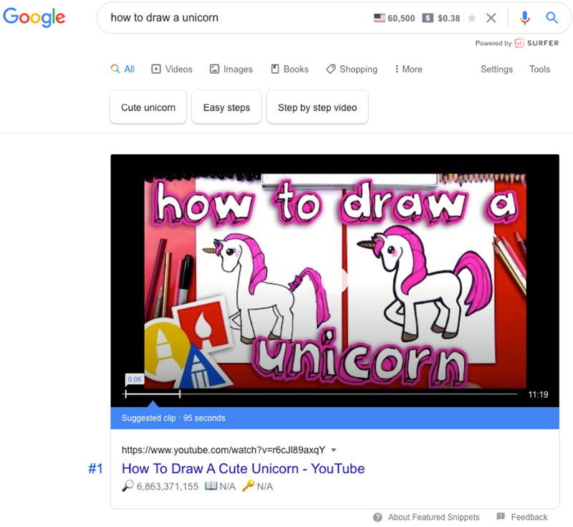Open the Surfer logo link
This screenshot has height=527, width=573.
[x=536, y=43]
